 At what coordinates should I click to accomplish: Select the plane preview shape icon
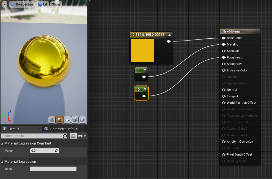[67, 120]
